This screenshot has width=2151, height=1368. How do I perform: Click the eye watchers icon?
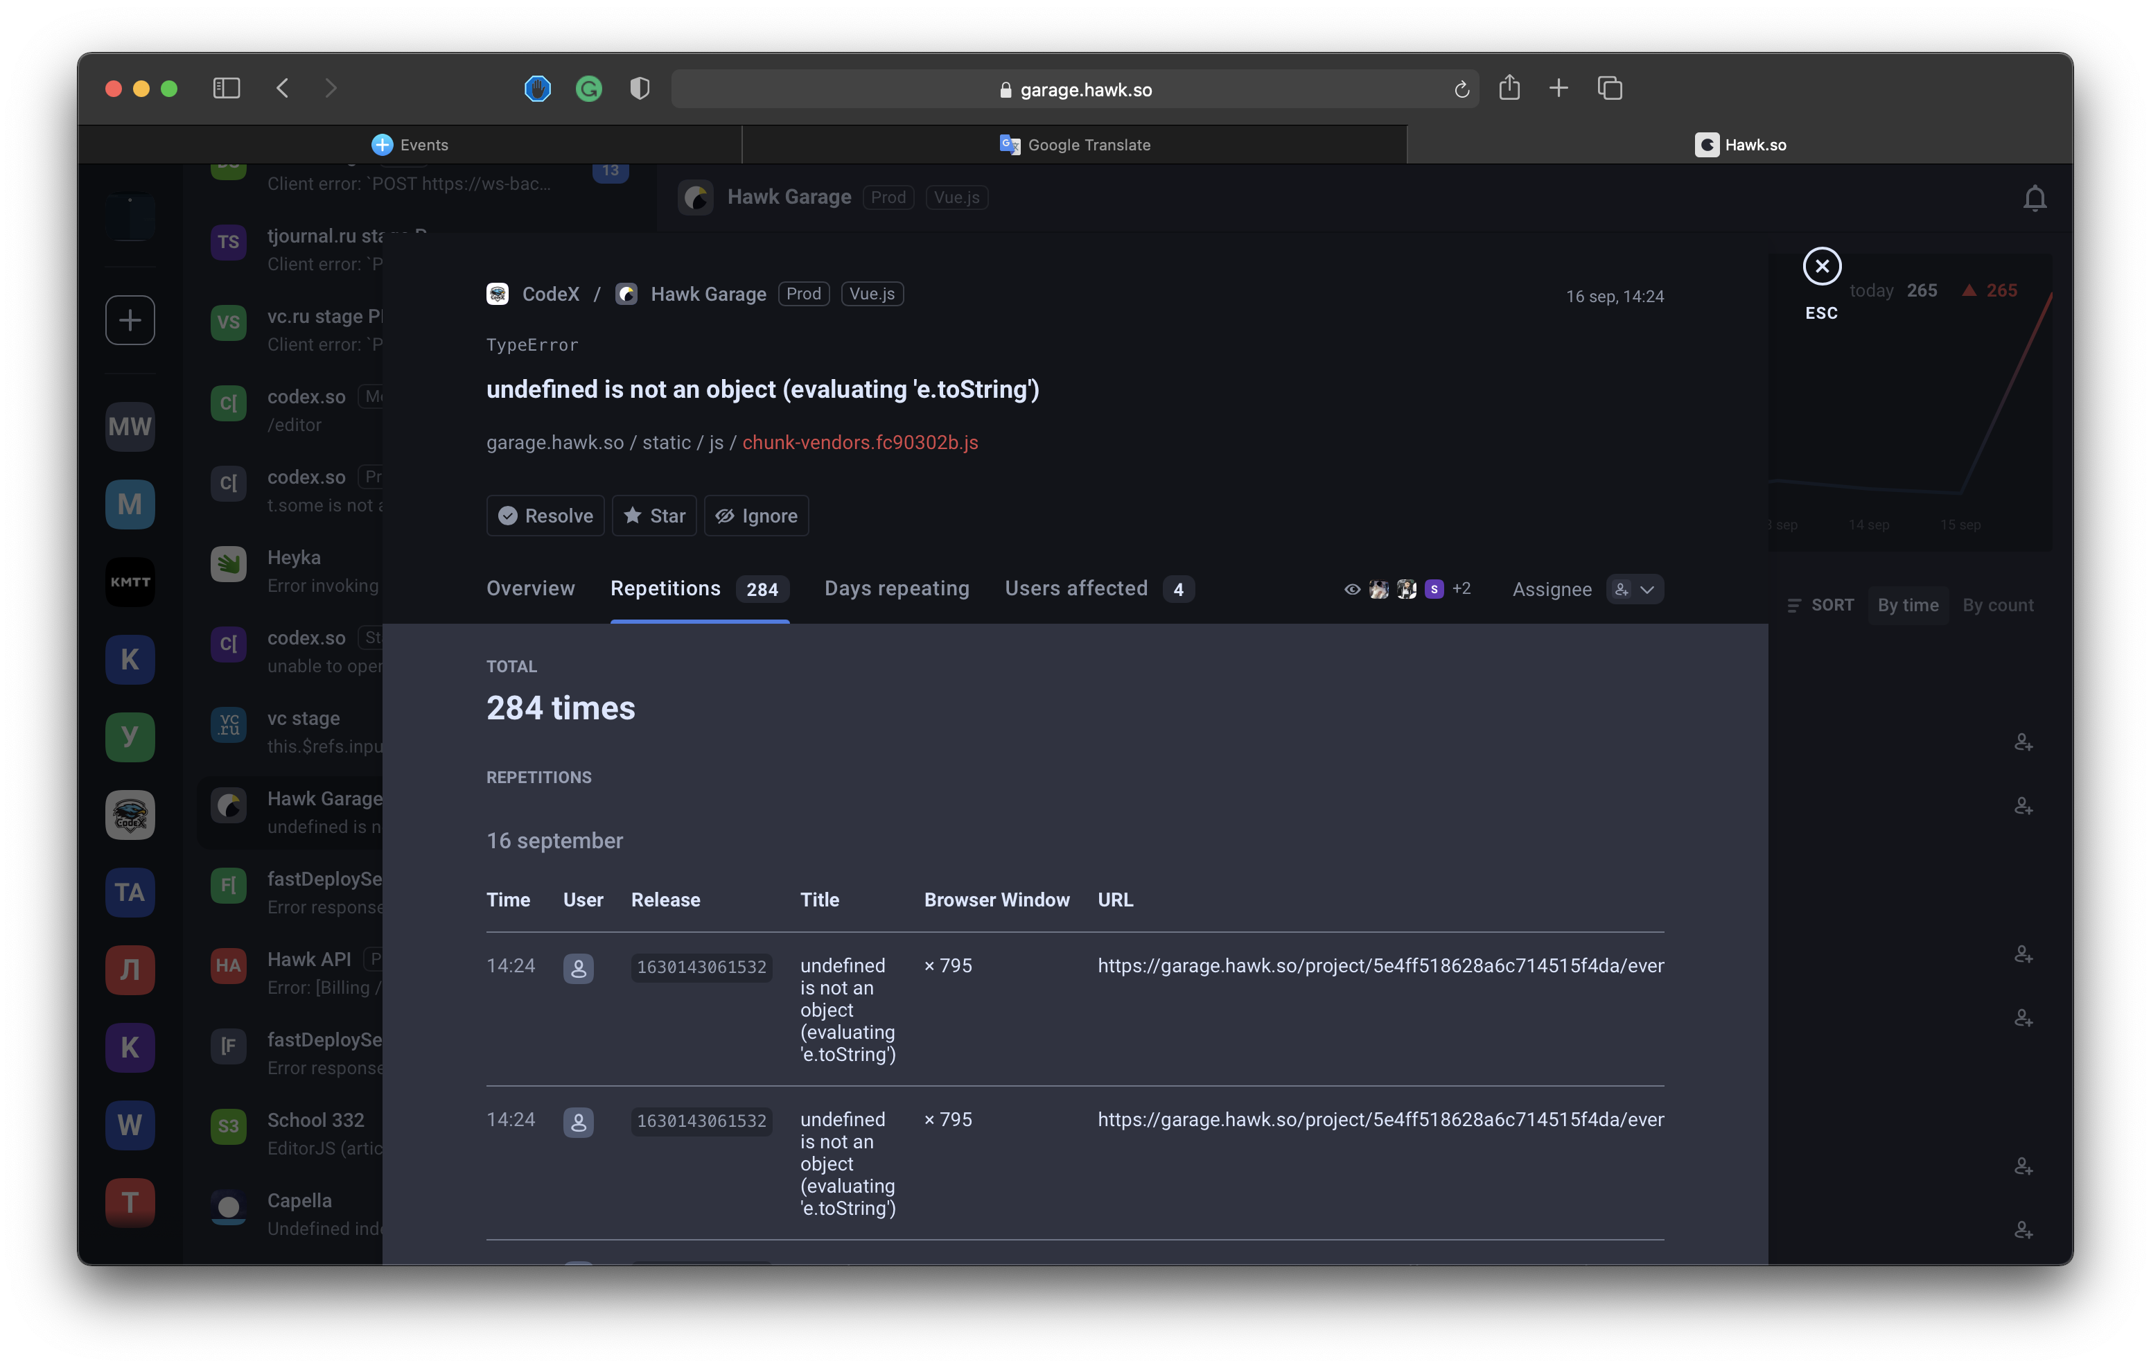[1353, 589]
